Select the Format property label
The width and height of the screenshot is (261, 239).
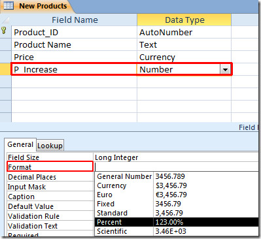50,167
